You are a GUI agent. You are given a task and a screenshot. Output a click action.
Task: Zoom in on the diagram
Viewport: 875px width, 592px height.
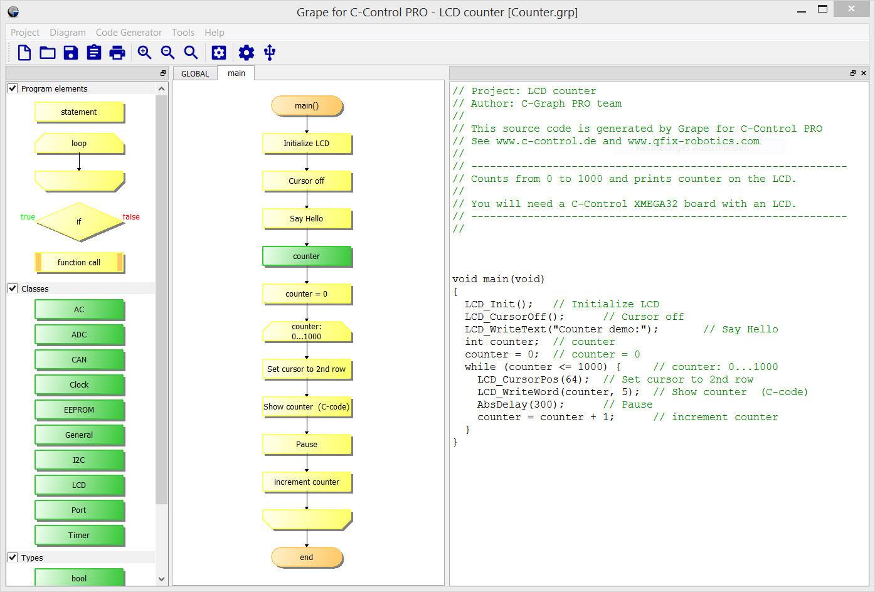[x=145, y=53]
